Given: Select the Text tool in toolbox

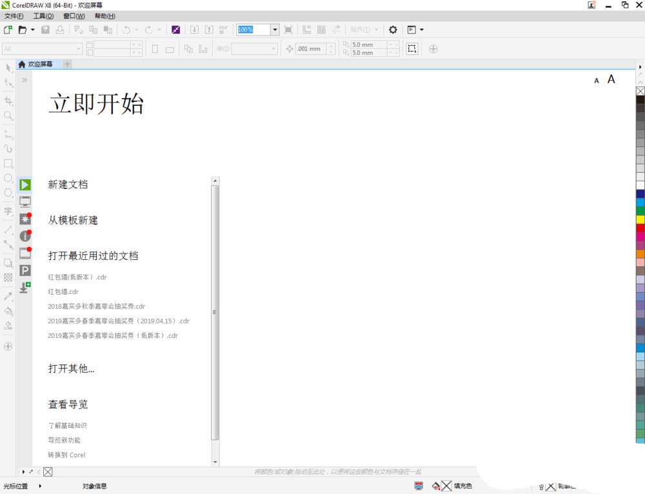Looking at the screenshot, I should pyautogui.click(x=8, y=211).
